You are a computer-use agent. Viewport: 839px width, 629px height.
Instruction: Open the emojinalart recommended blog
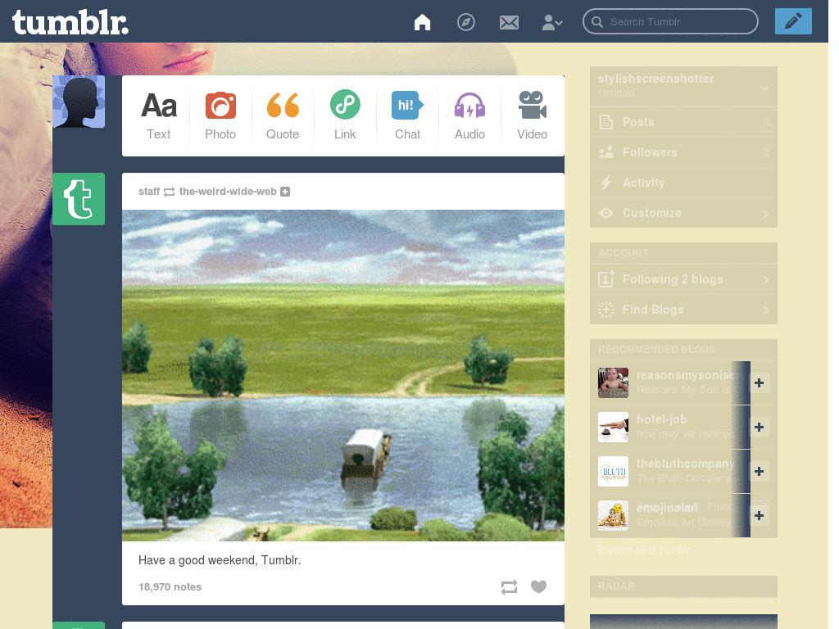(x=667, y=508)
